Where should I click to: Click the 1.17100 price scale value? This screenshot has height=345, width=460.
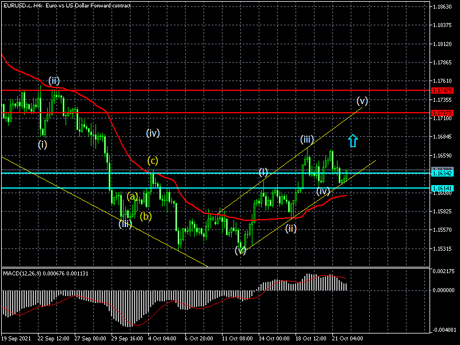[442, 118]
